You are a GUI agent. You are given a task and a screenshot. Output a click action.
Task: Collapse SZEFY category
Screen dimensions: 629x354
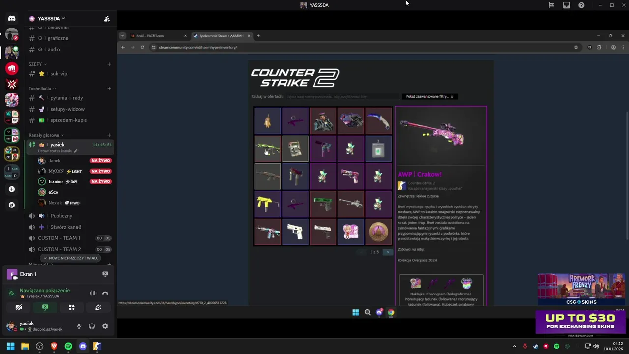pyautogui.click(x=37, y=64)
